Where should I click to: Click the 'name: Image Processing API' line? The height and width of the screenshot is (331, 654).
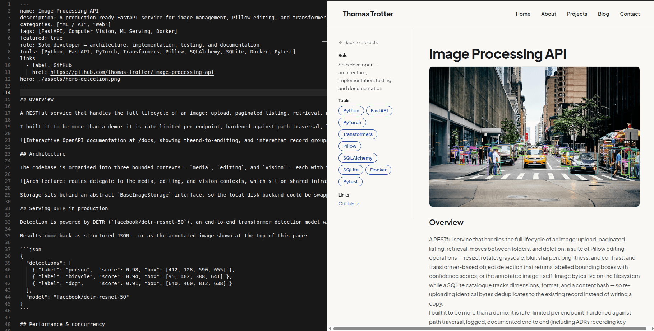click(59, 11)
